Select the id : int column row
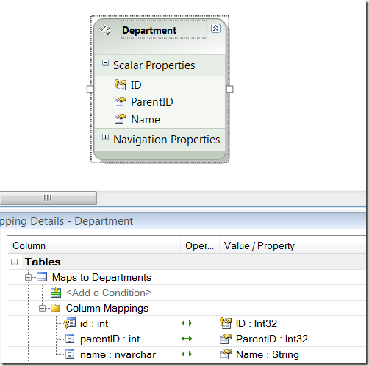369x366 pixels. pyautogui.click(x=94, y=324)
